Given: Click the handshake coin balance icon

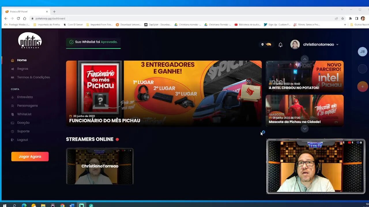Looking at the screenshot, I should 268,44.
